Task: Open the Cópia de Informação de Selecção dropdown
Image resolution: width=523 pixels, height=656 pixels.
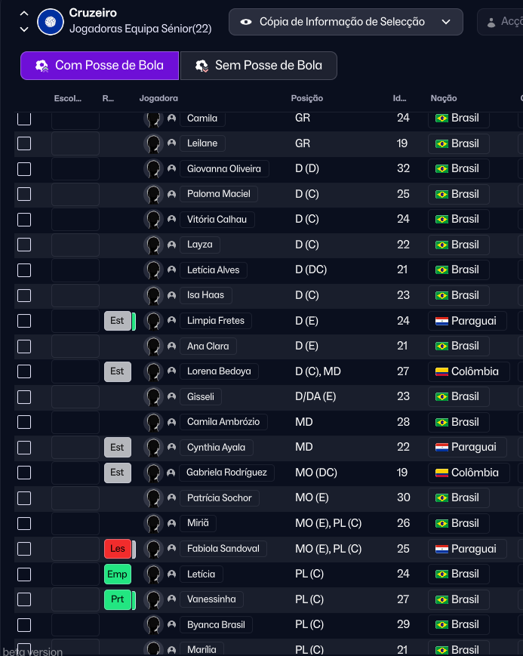Action: [346, 22]
